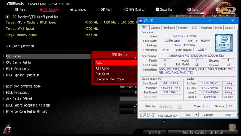Click the English language button
This screenshot has width=241, height=136.
click(x=155, y=133)
